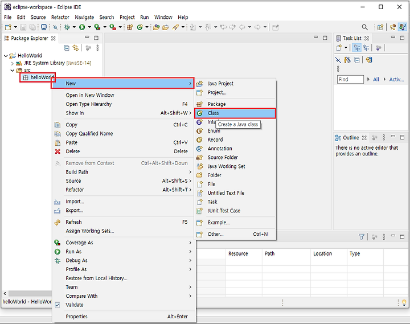The height and width of the screenshot is (324, 410).
Task: Start debugging with the bug icon
Action: 67,27
